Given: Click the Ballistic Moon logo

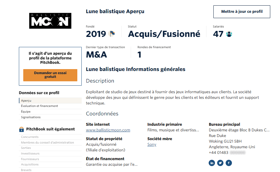Looking at the screenshot, I should (50, 21).
